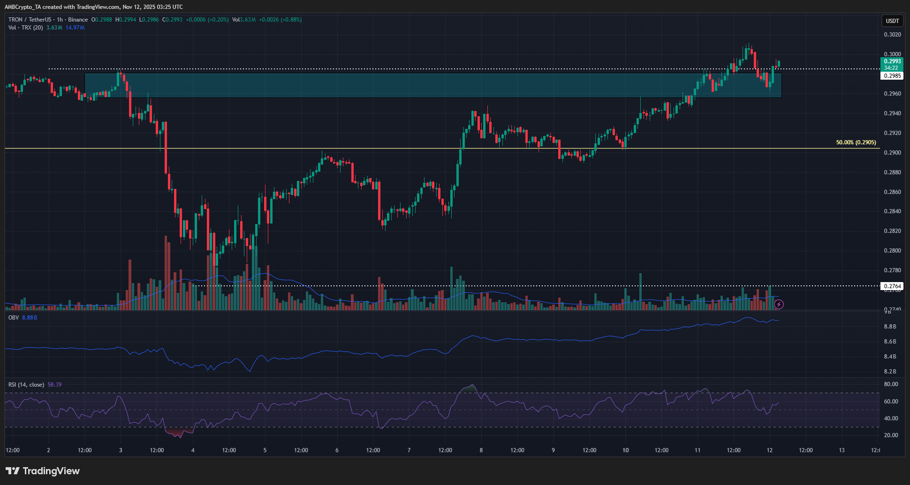Click the 0.2985 price label on the scale
Screen dimensions: 910x485
pyautogui.click(x=892, y=75)
